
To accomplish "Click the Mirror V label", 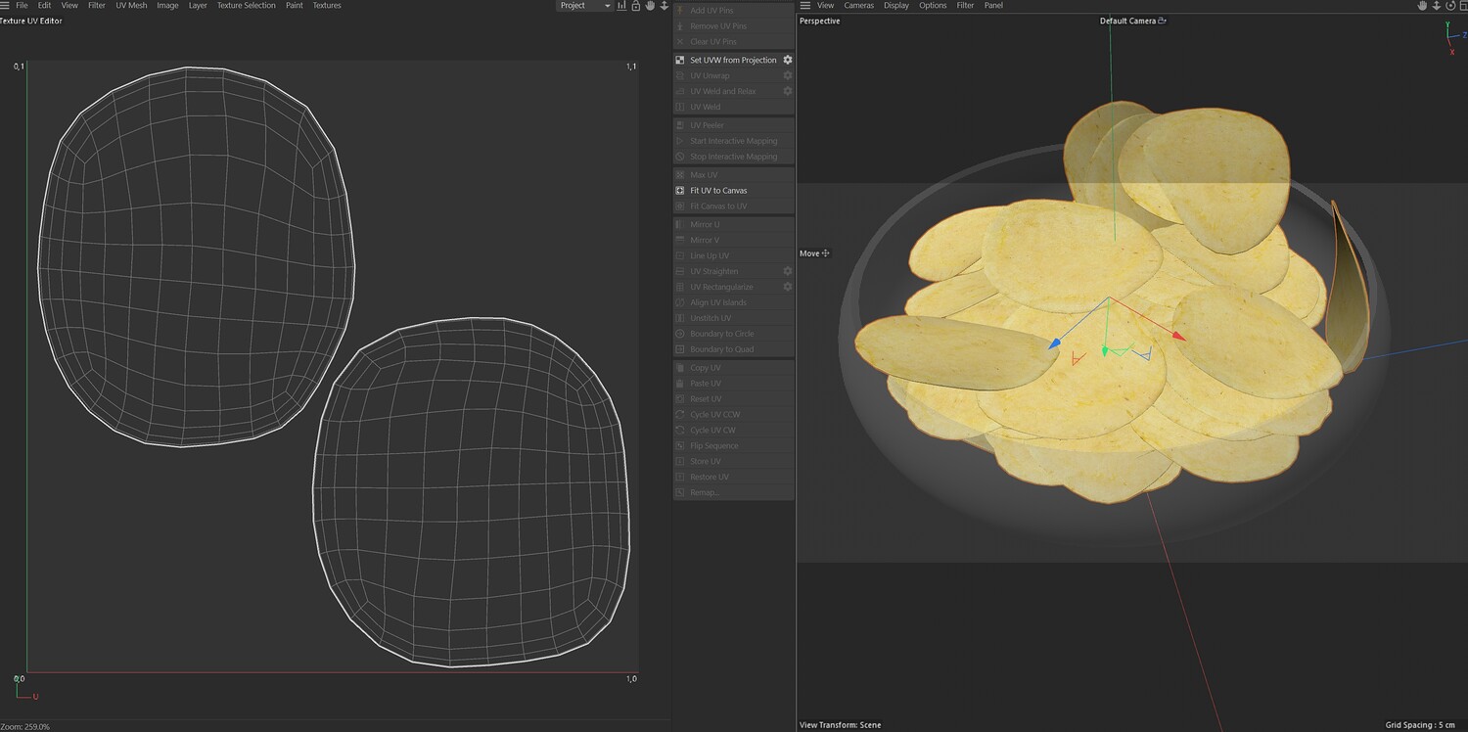I will (705, 241).
